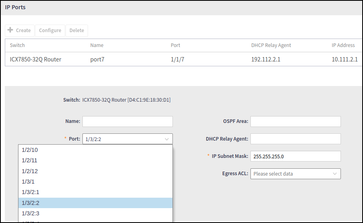This screenshot has width=363, height=223.
Task: Sort by the Name column header
Action: tap(97, 45)
